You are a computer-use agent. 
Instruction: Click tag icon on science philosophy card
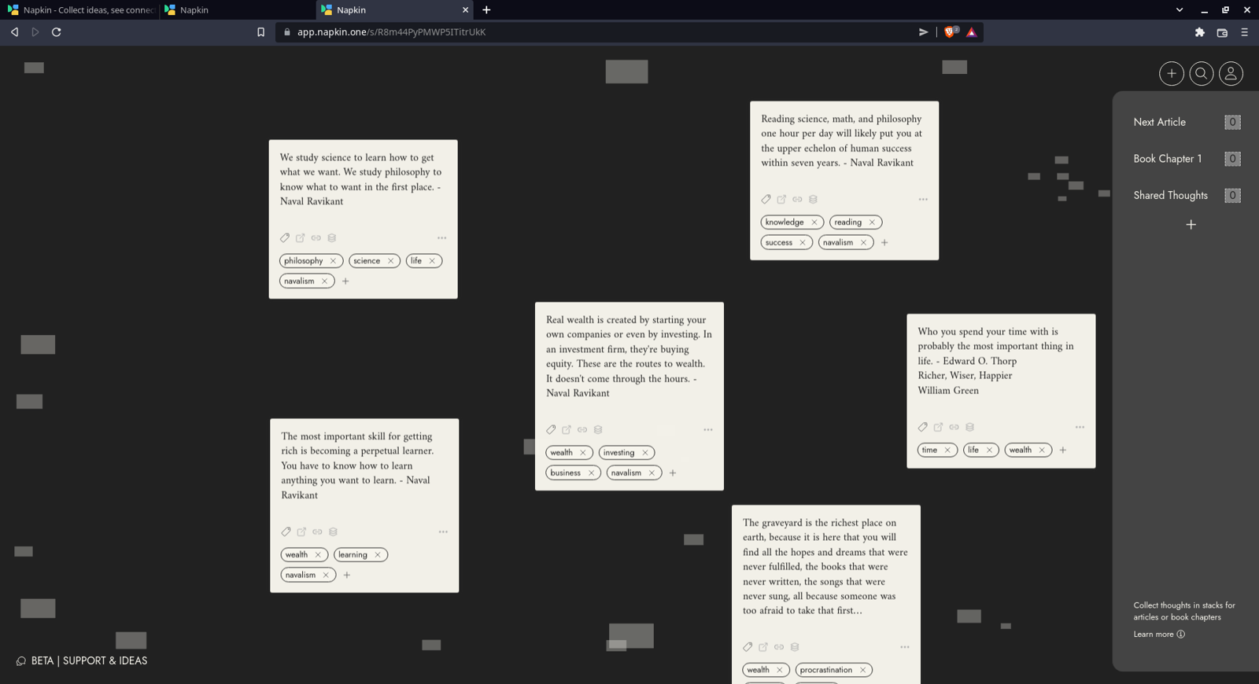coord(285,237)
